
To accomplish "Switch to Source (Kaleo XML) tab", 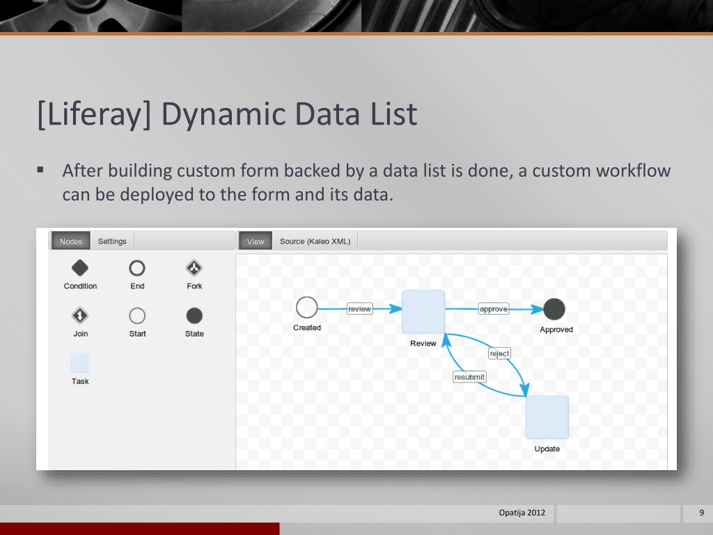I will click(x=315, y=242).
